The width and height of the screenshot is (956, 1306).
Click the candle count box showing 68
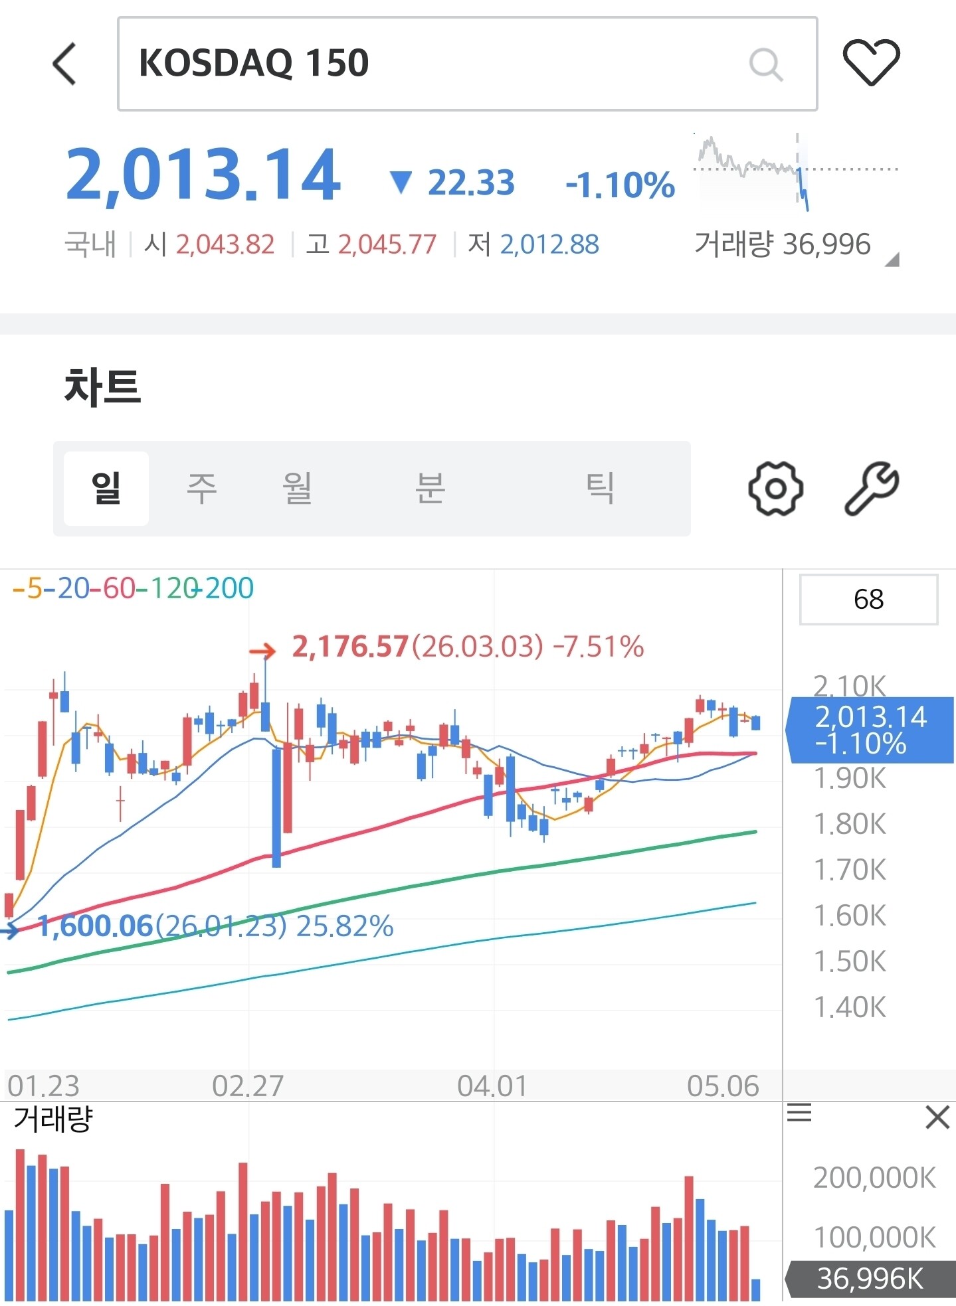coord(868,600)
